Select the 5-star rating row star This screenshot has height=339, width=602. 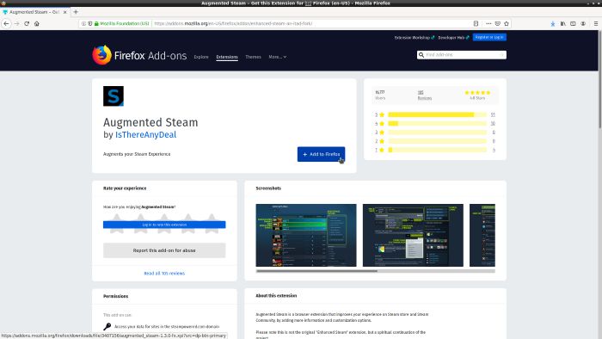coord(382,114)
